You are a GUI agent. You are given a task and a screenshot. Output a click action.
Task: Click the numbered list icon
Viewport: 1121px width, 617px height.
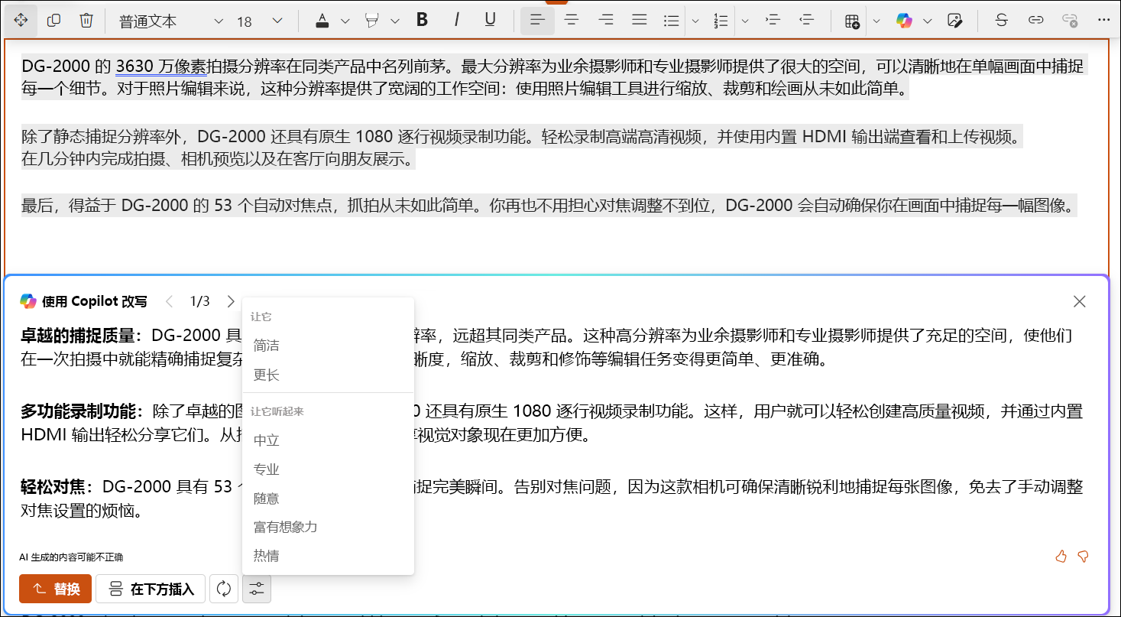click(x=721, y=21)
